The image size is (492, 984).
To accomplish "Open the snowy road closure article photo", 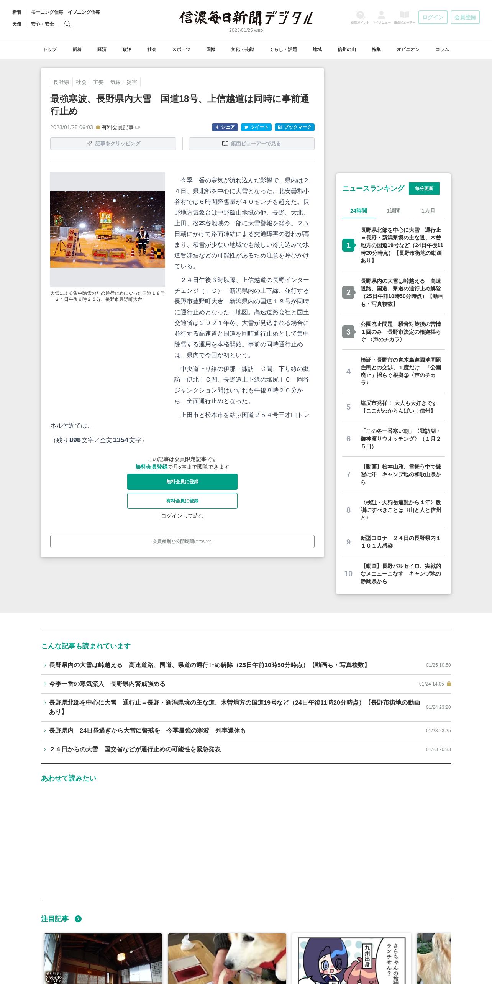I will click(108, 230).
